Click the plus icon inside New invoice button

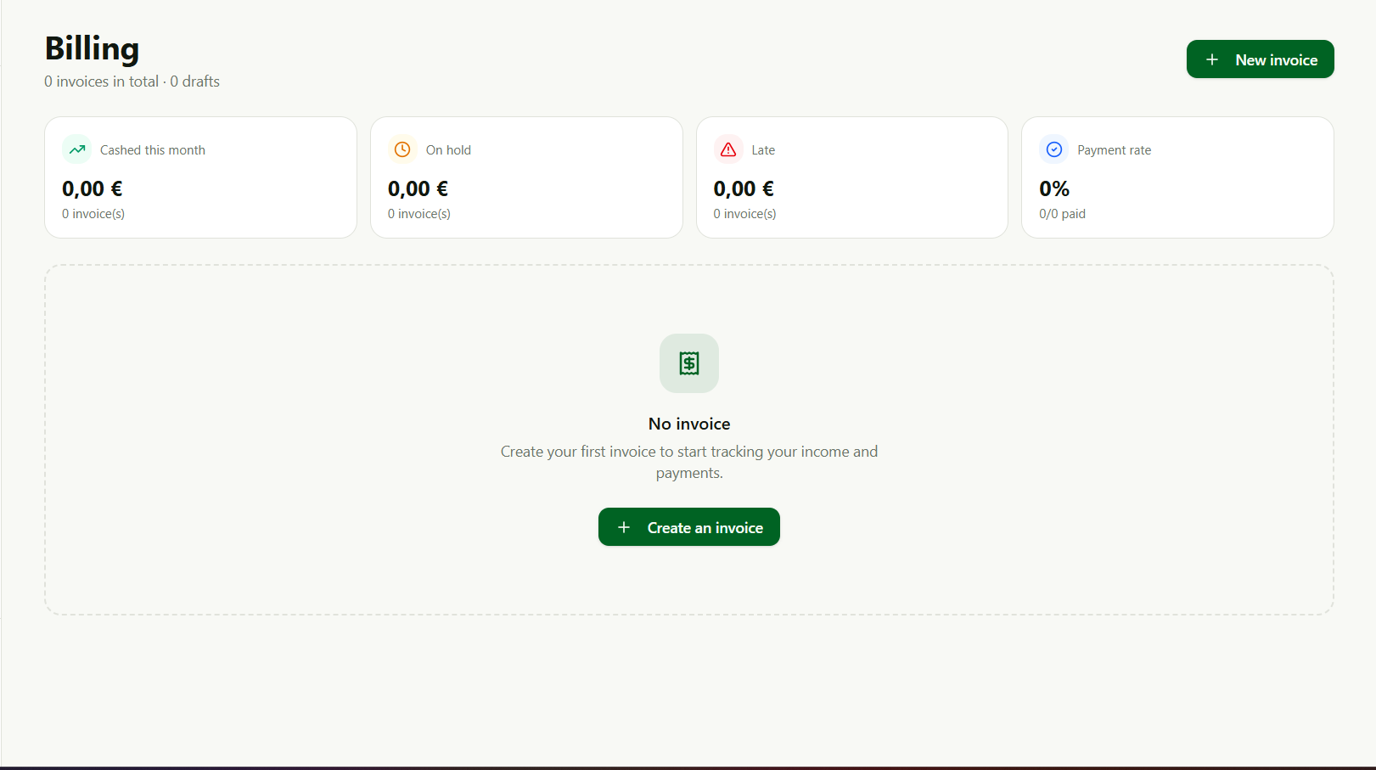[1212, 59]
